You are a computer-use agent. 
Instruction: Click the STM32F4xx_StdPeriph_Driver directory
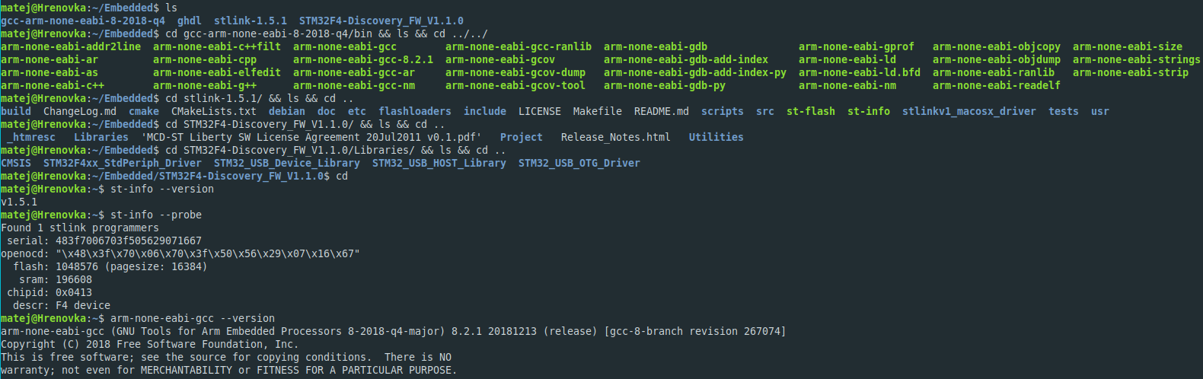[x=122, y=163]
